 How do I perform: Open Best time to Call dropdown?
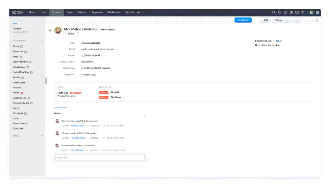tap(273, 41)
